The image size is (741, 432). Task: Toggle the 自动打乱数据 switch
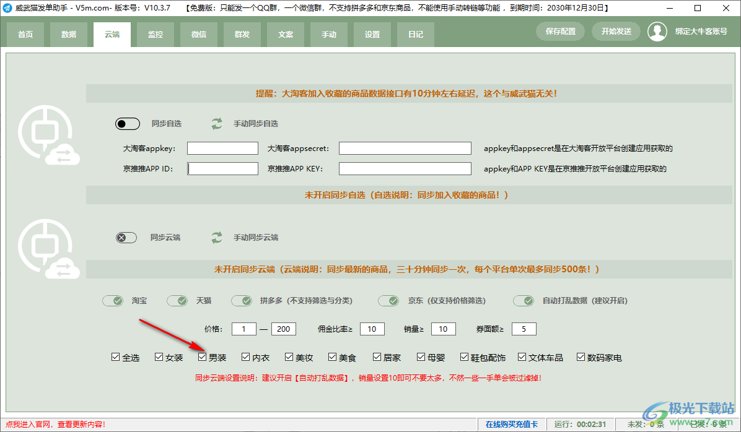tap(524, 301)
